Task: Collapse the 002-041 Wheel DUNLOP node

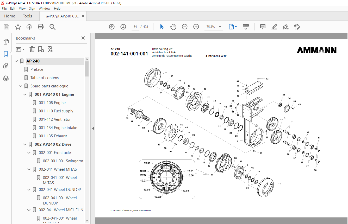Action: tap(29, 190)
